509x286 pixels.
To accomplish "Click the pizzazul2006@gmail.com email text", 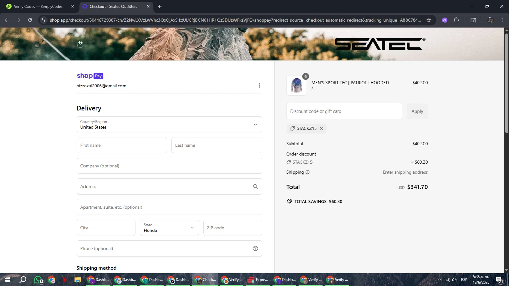I will tap(101, 86).
